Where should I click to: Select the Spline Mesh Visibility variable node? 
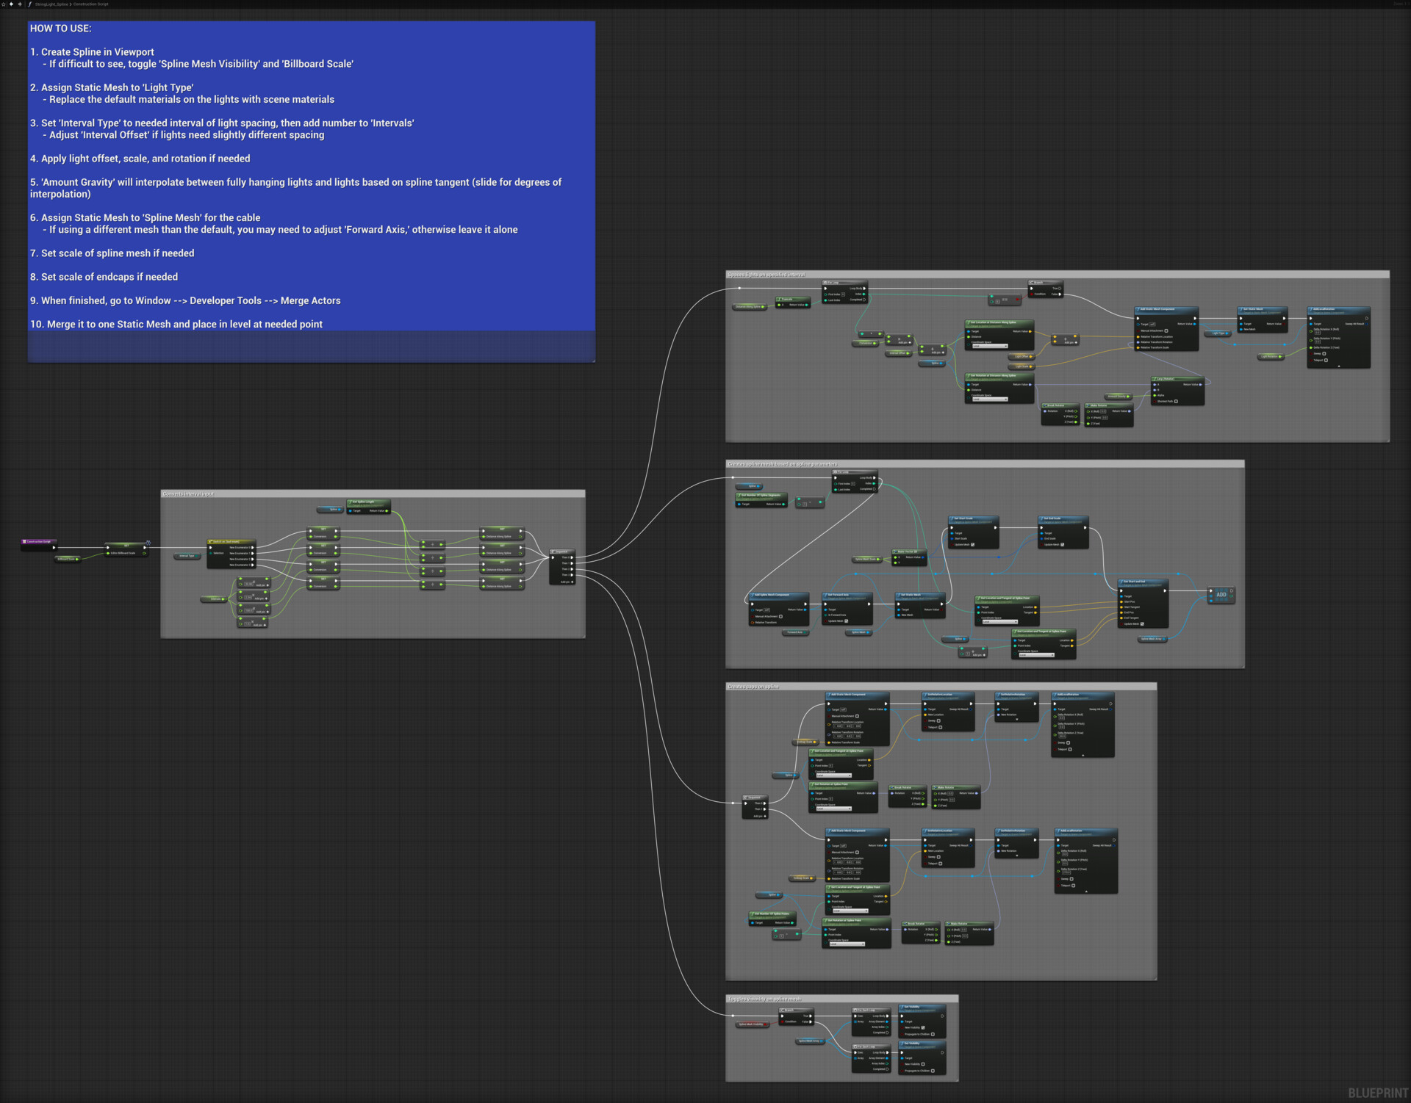click(x=750, y=1024)
